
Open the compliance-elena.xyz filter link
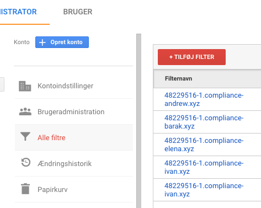point(204,145)
